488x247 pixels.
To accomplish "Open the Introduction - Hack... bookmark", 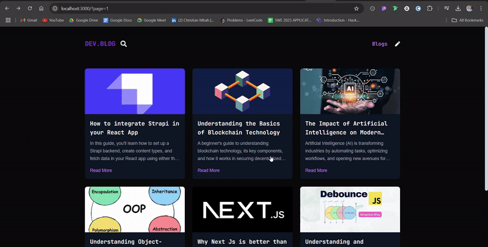I will [338, 20].
